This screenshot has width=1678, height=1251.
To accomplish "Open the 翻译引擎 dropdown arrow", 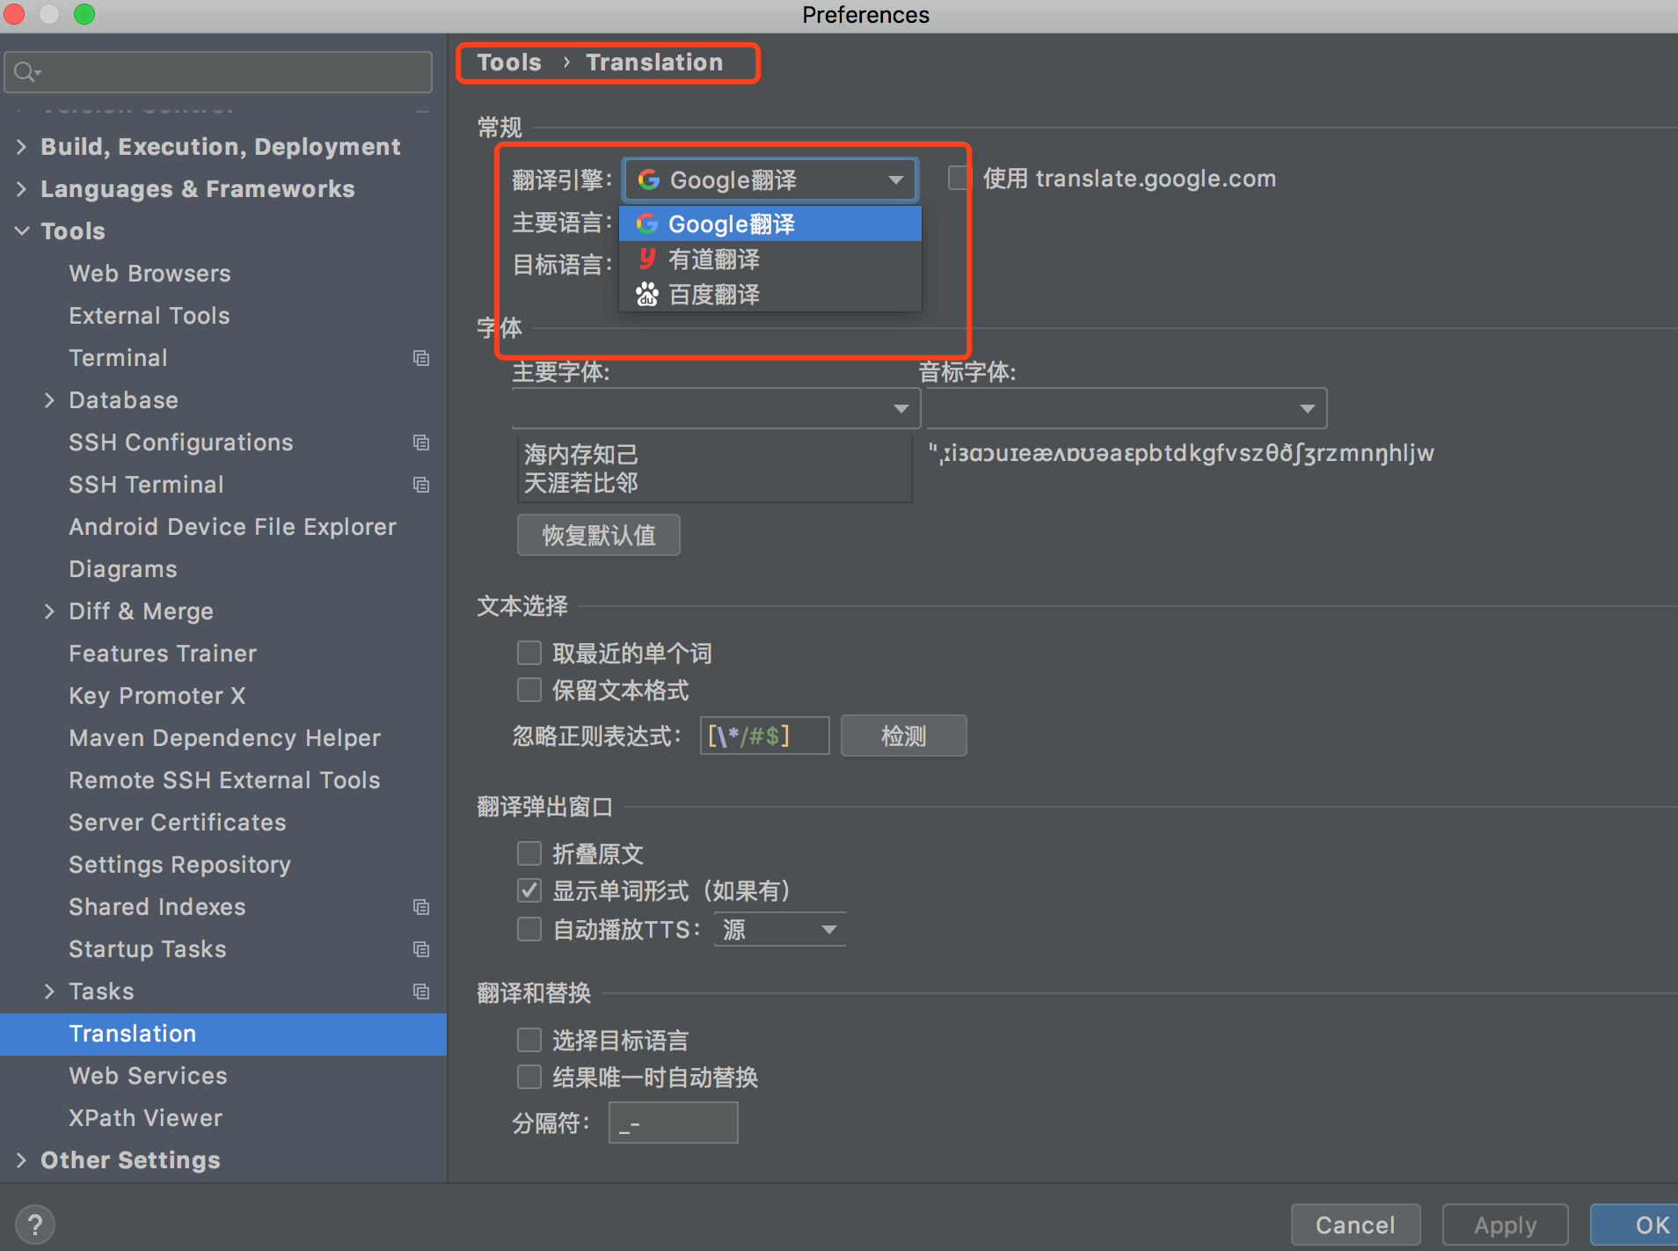I will pyautogui.click(x=896, y=180).
